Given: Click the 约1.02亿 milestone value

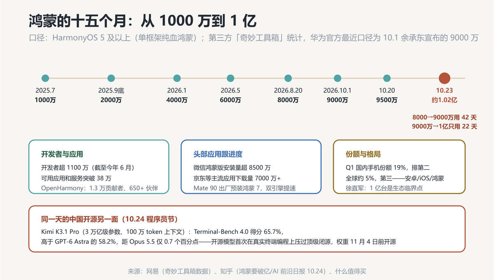Looking at the screenshot, I should point(445,100).
